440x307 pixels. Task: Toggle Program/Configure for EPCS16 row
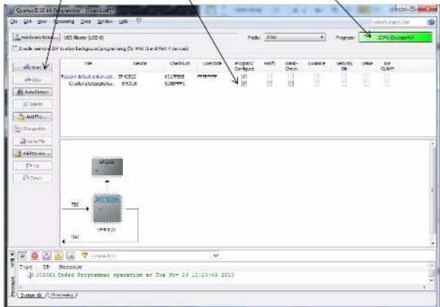coord(244,83)
